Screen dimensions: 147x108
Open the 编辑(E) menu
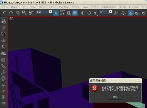(14, 7)
